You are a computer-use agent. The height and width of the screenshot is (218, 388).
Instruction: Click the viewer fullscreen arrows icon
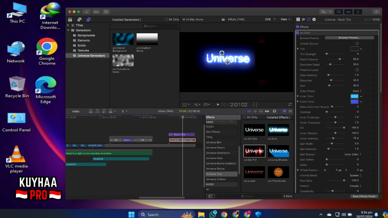[x=290, y=104]
